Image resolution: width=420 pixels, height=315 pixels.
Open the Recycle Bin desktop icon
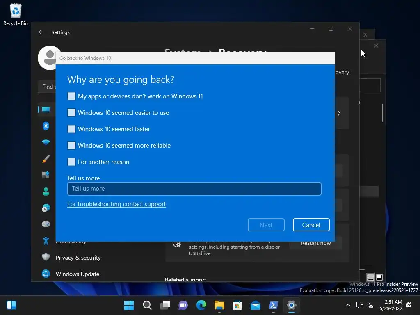click(16, 15)
